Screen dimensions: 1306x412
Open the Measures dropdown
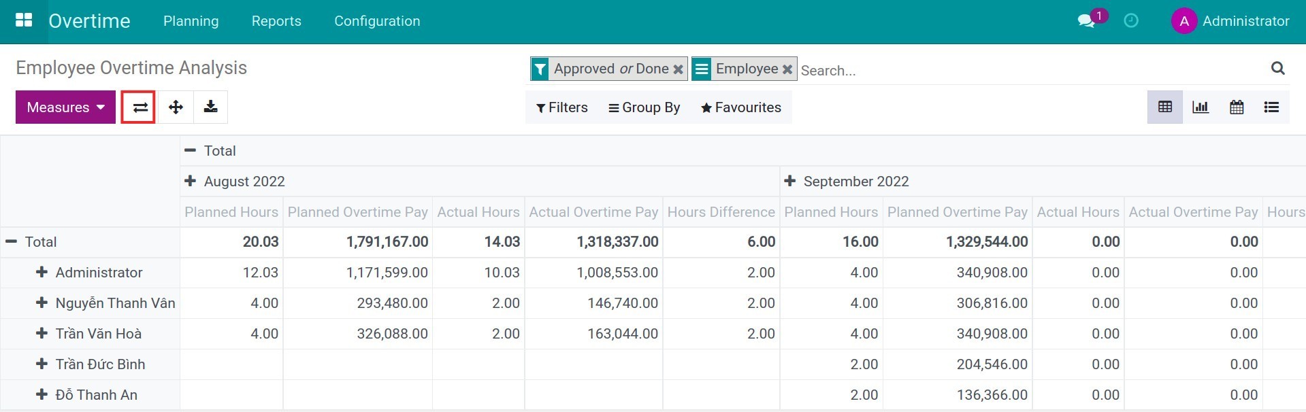(x=65, y=107)
